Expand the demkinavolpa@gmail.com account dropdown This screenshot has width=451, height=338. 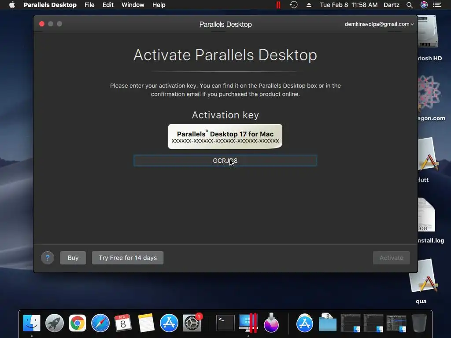click(x=379, y=24)
